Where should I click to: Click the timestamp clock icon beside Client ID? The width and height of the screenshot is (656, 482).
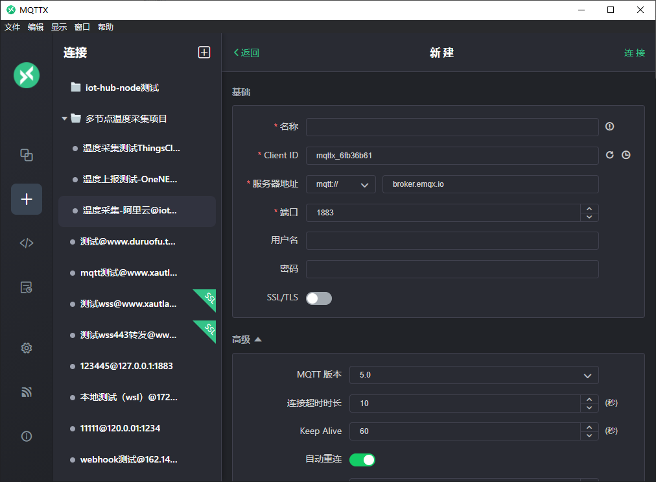point(626,155)
